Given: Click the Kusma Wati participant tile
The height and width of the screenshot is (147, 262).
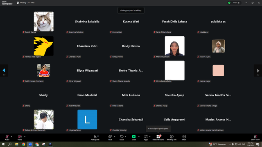Looking at the screenshot, I should 131,22.
